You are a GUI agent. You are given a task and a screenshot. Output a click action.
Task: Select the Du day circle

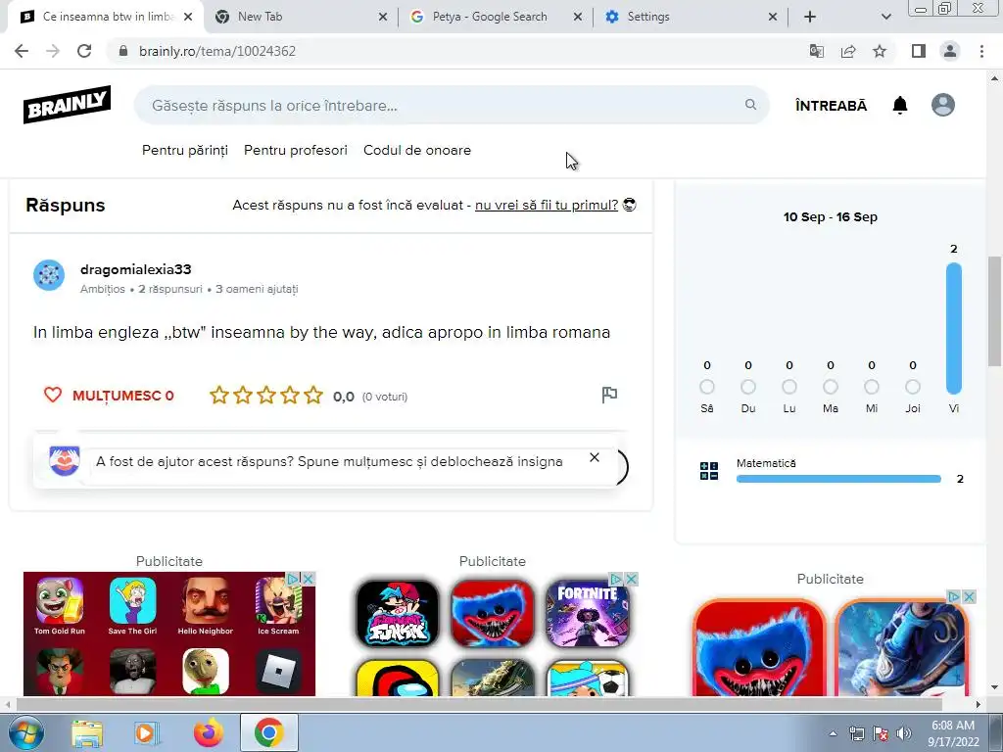tap(747, 387)
